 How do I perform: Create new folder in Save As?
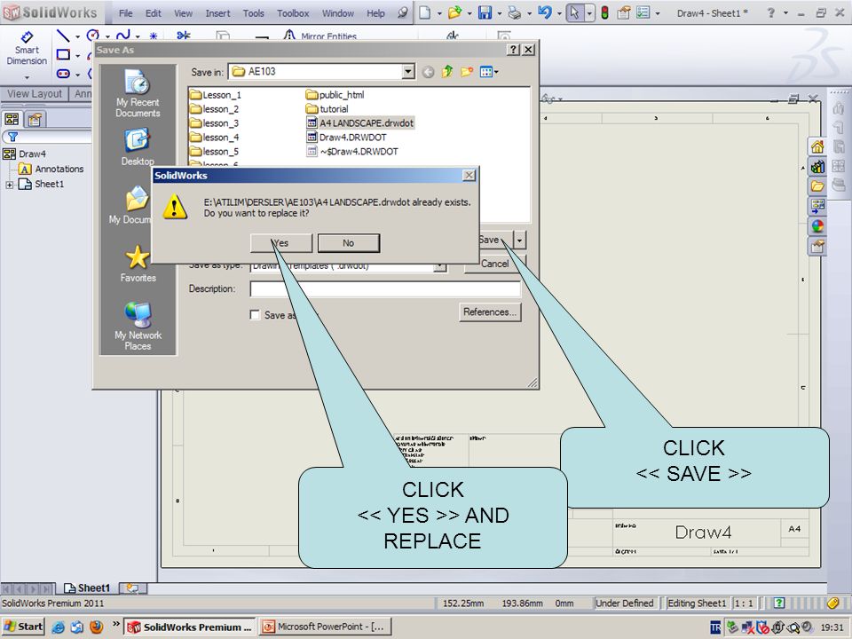[466, 71]
